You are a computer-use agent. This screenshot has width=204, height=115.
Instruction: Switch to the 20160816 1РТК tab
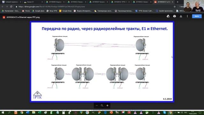point(120,2)
